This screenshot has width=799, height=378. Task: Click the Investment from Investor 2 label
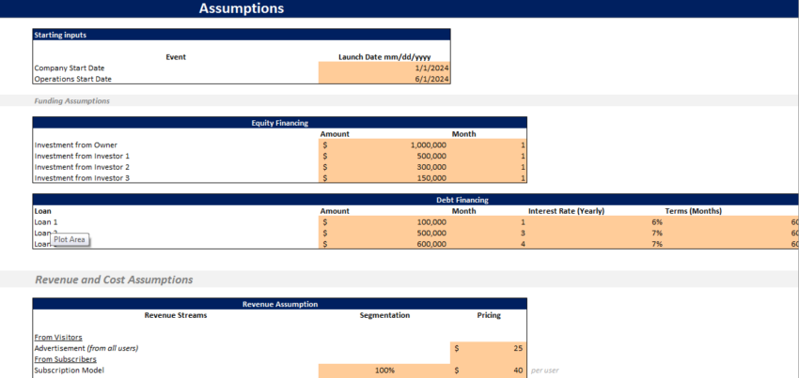[82, 167]
